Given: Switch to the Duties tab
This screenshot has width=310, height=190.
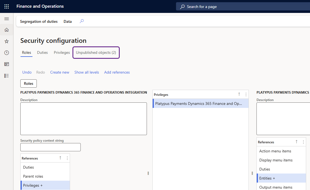Looking at the screenshot, I should click(42, 52).
